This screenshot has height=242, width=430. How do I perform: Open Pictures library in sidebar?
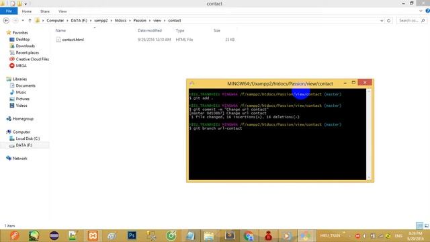point(22,99)
